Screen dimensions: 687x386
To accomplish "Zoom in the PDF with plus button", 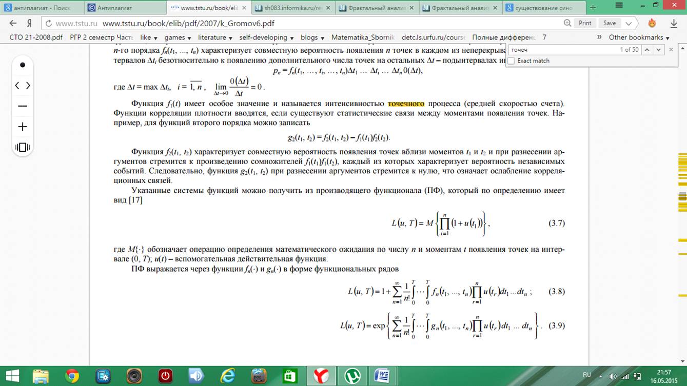I will pos(23,127).
